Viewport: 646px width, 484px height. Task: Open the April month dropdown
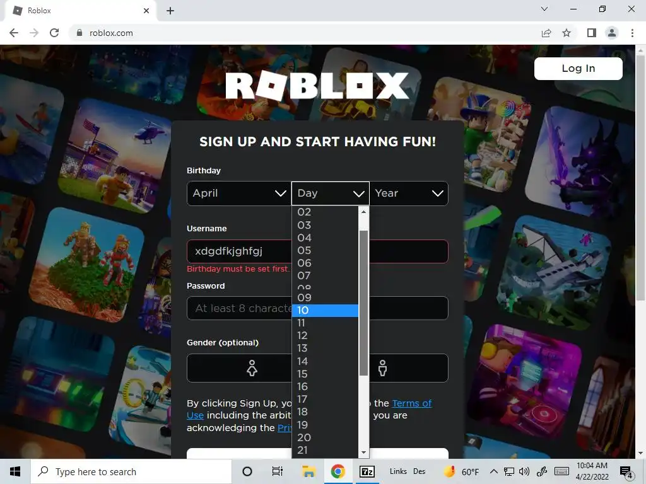click(239, 193)
